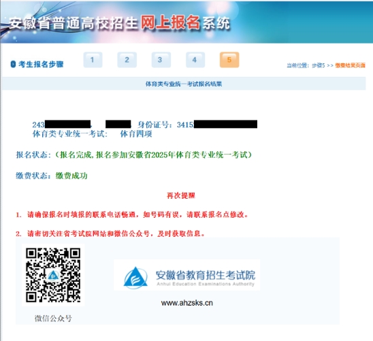The width and height of the screenshot is (373, 341).
Task: Click highlighted orange step 5 icon
Action: (229, 60)
